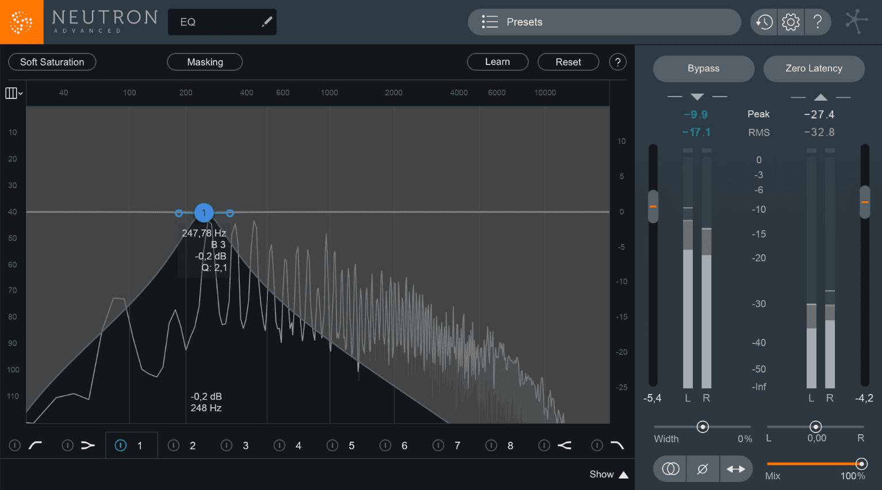The width and height of the screenshot is (882, 490).
Task: Open settings with the gear icon
Action: pos(791,22)
